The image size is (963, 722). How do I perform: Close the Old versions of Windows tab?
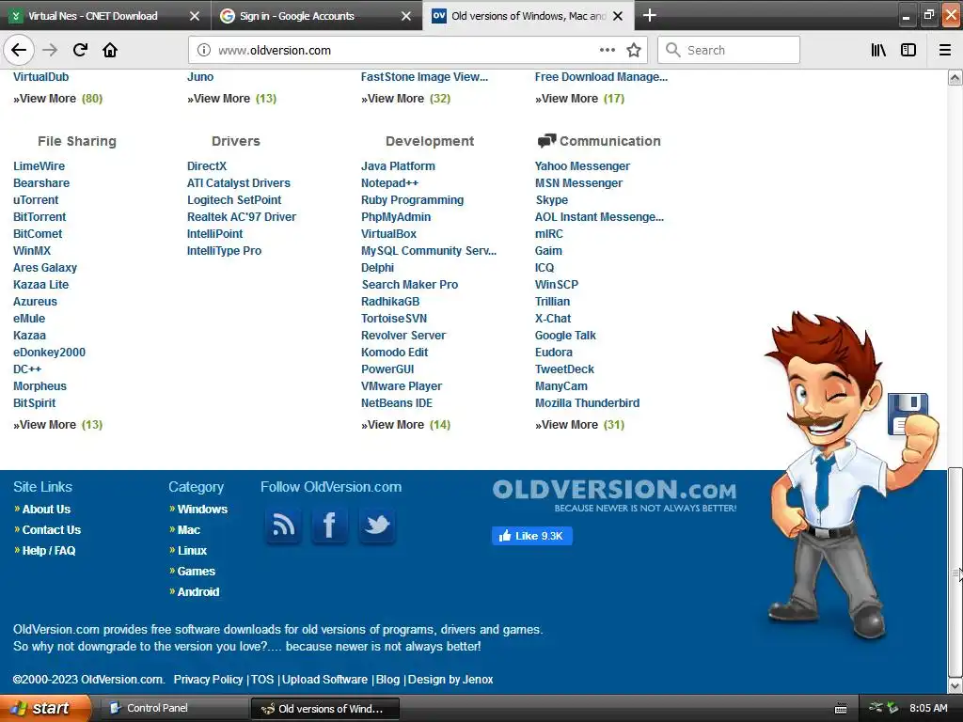point(618,16)
